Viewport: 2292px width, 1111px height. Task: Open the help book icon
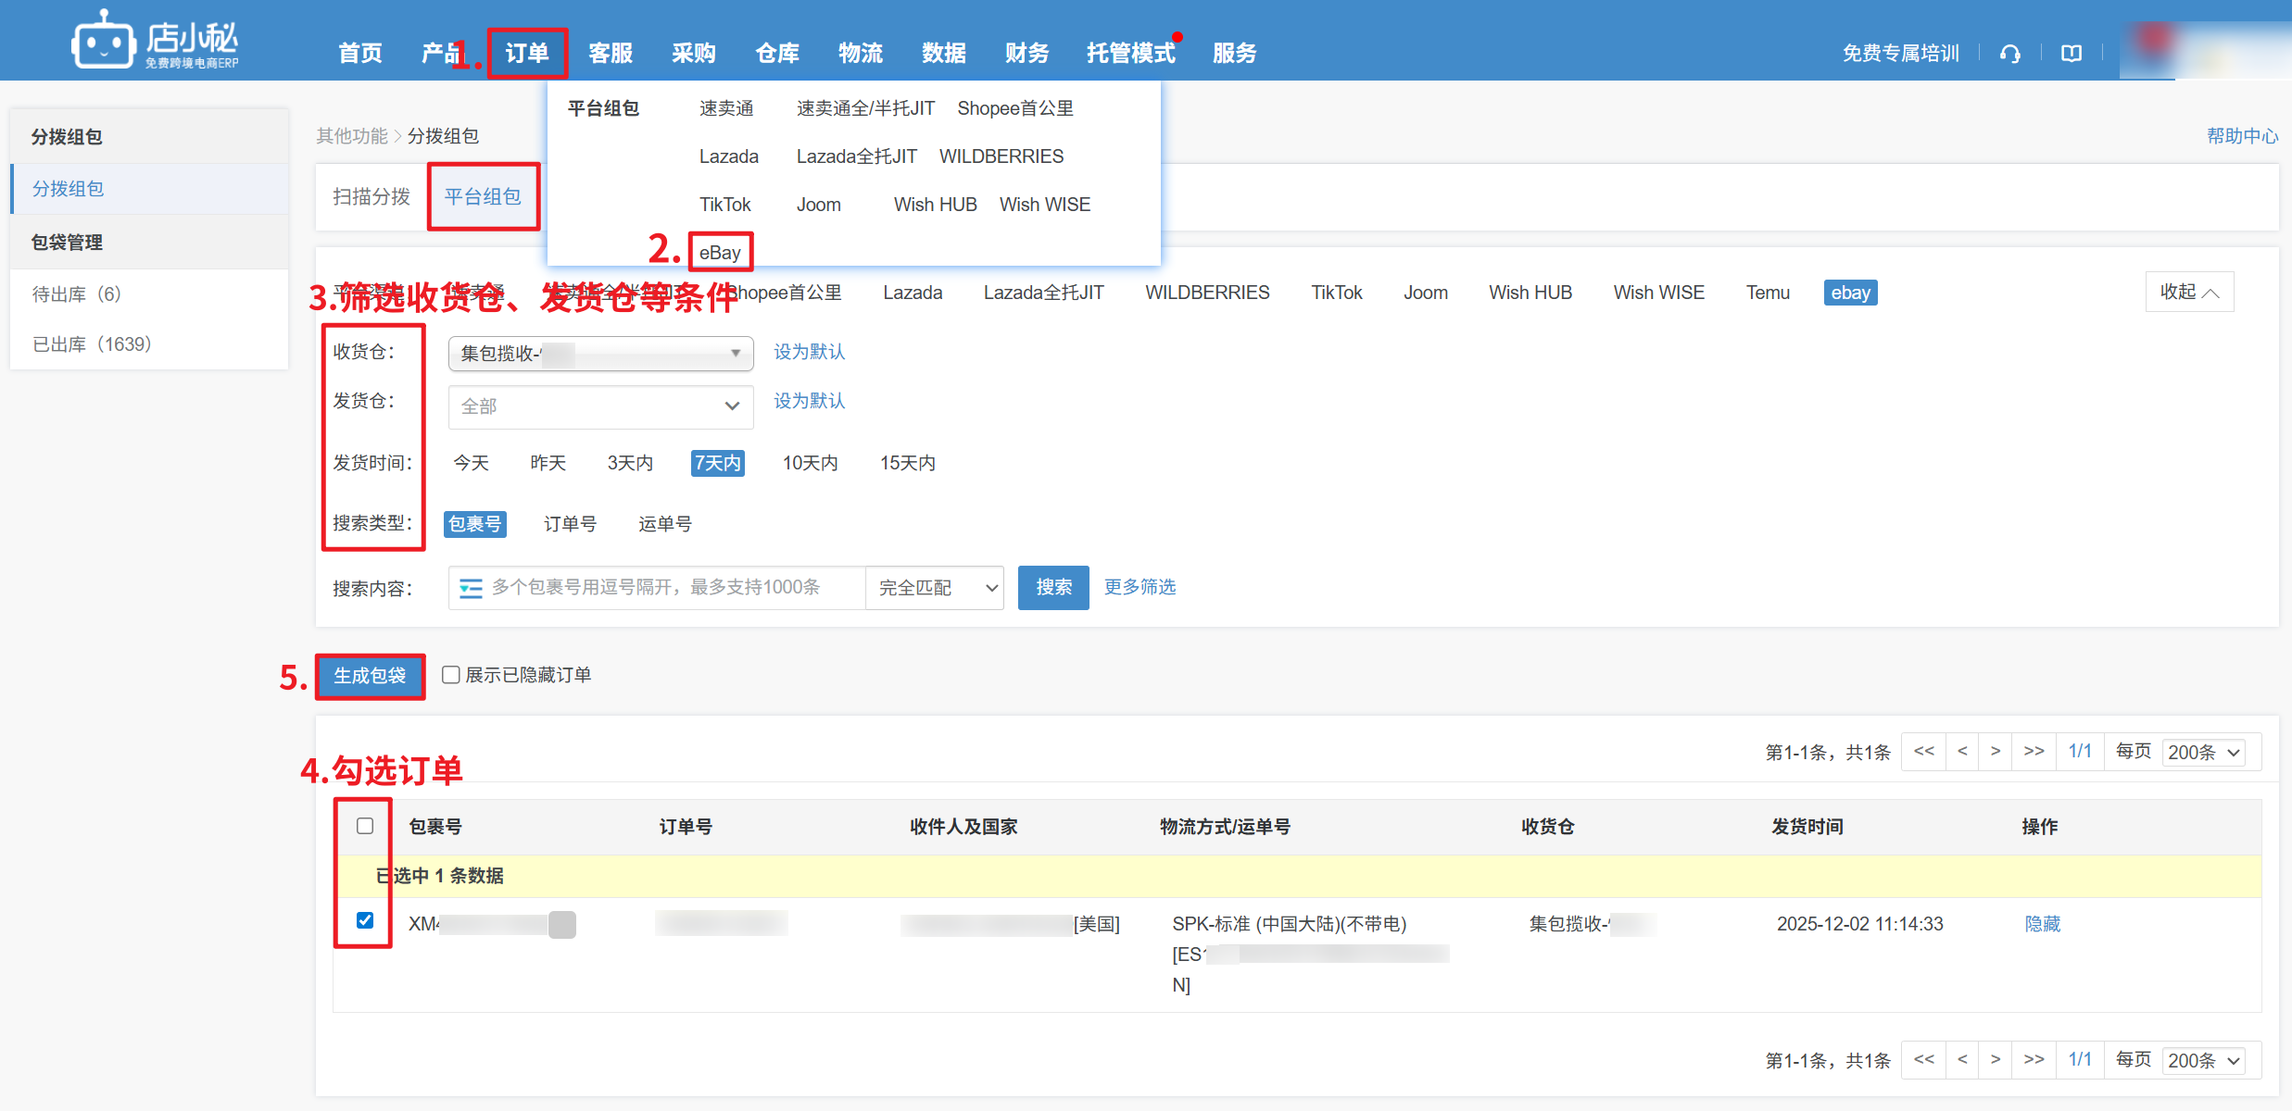coord(2072,54)
